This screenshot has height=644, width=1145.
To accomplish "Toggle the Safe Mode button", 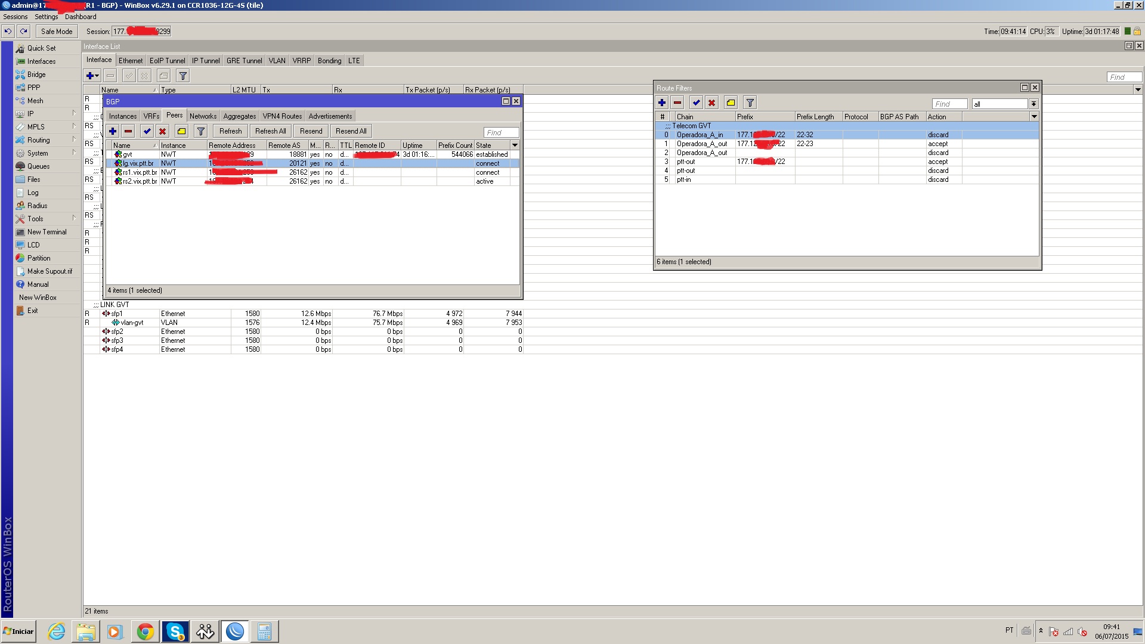I will (57, 31).
